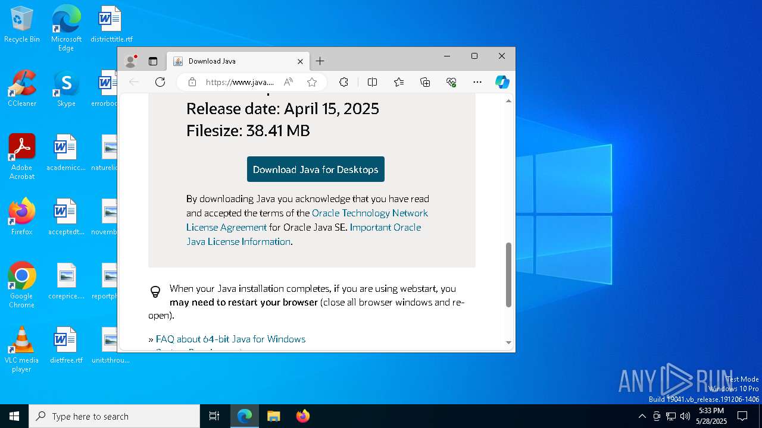Open the Collections icon
Viewport: 762px width, 428px height.
[425, 82]
